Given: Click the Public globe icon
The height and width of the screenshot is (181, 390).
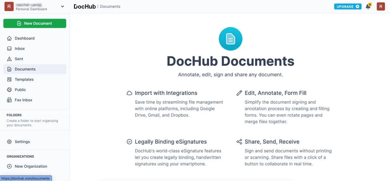Looking at the screenshot, I should click(9, 90).
